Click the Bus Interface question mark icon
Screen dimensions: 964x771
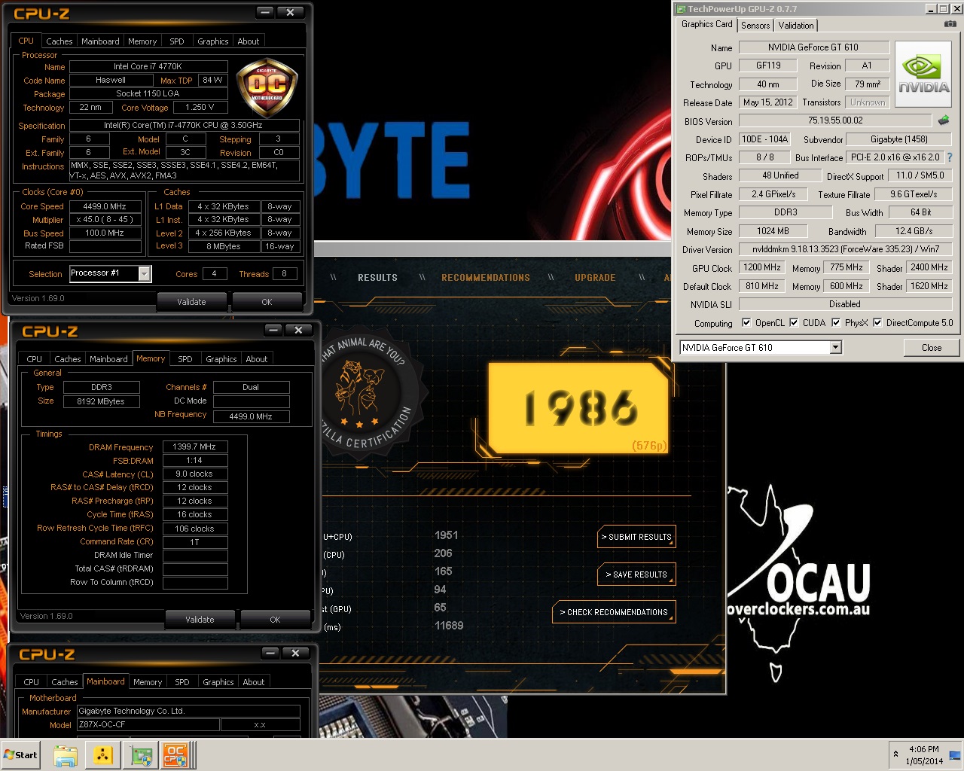pyautogui.click(x=950, y=157)
